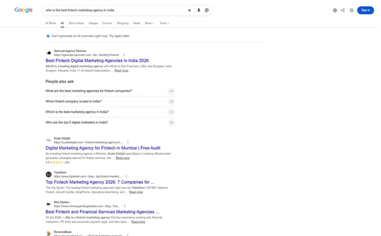Click the Scale Delight favicon
The height and width of the screenshot is (236, 381).
coord(49,140)
